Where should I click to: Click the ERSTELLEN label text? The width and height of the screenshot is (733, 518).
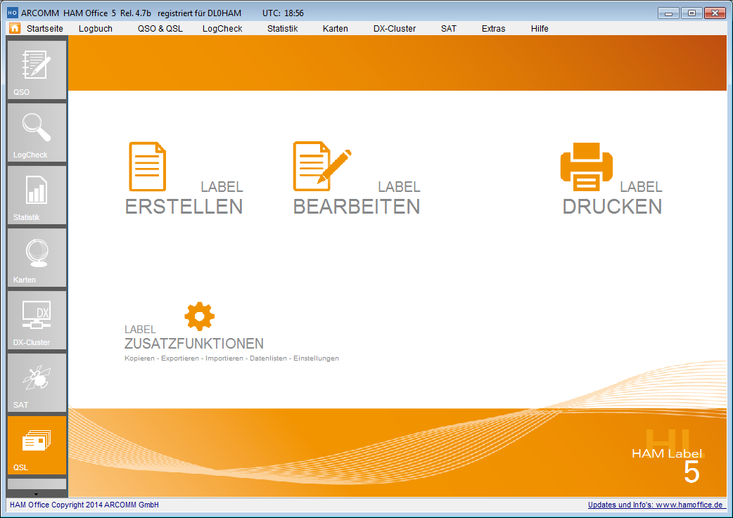[184, 207]
